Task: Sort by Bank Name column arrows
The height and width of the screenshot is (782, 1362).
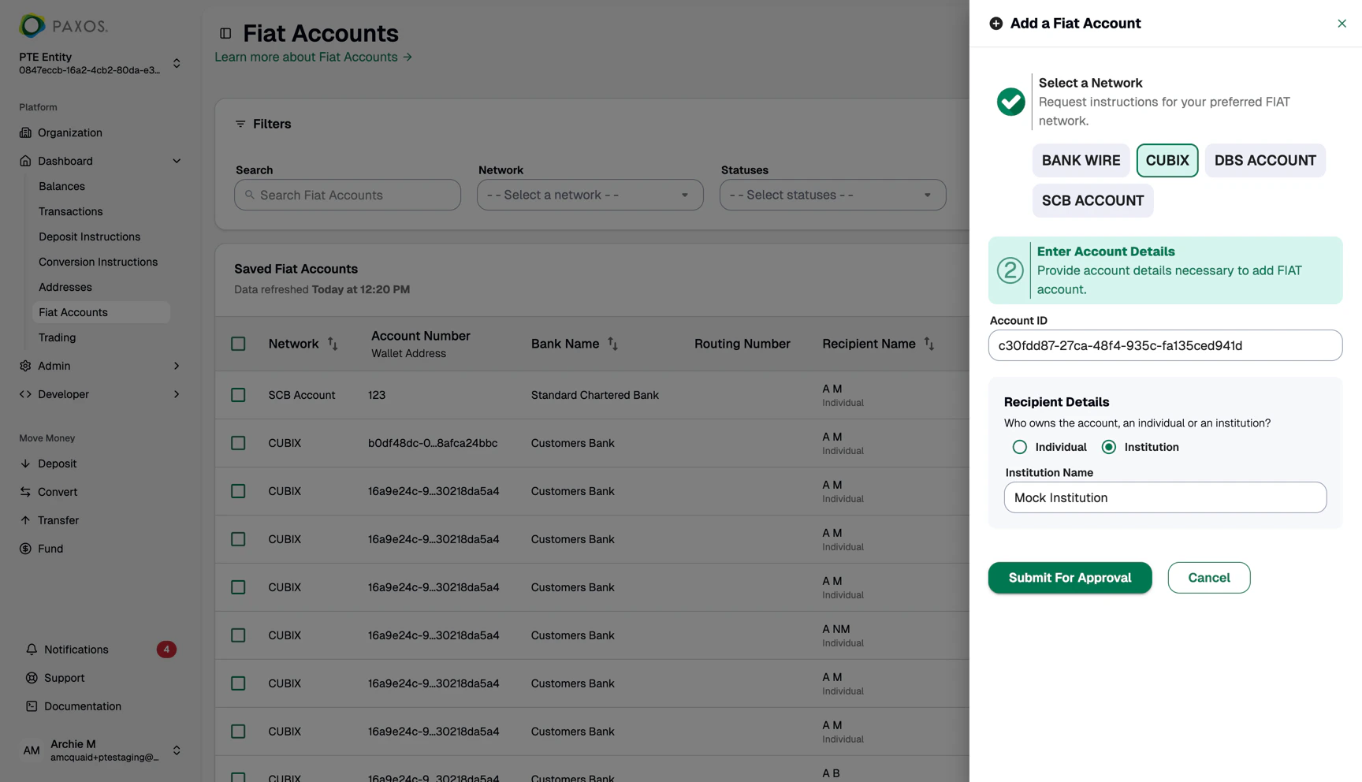Action: point(612,344)
